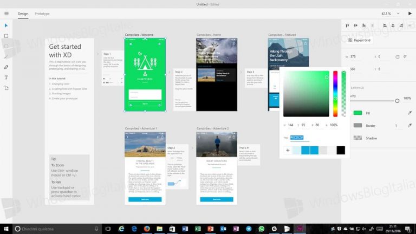Click the Align Middle vertically icon
This screenshot has height=234, width=416.
tap(355, 25)
